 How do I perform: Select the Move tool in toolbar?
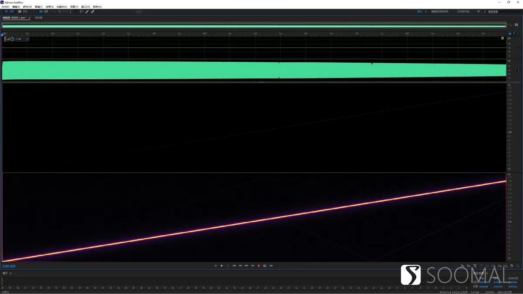[x=54, y=11]
